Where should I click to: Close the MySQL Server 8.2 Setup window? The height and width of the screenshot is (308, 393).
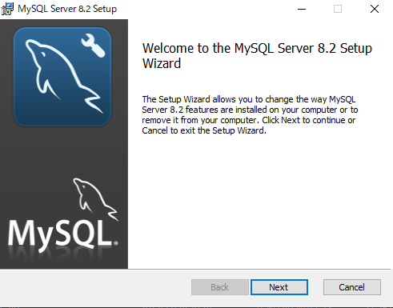click(x=375, y=9)
